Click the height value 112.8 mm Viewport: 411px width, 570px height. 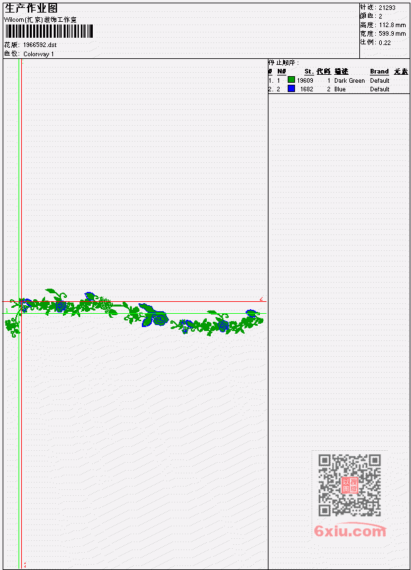pos(392,25)
